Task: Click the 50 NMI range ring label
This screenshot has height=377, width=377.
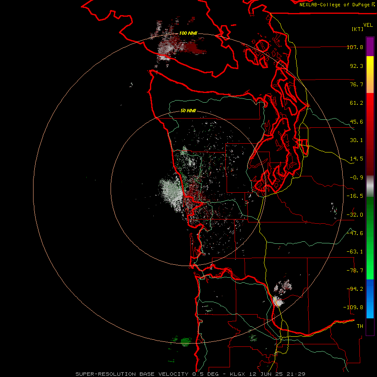Action: pyautogui.click(x=188, y=111)
